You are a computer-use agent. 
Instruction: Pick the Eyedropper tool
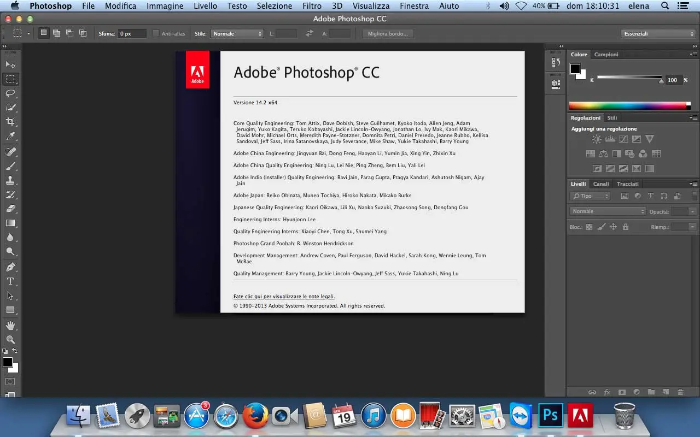[10, 136]
